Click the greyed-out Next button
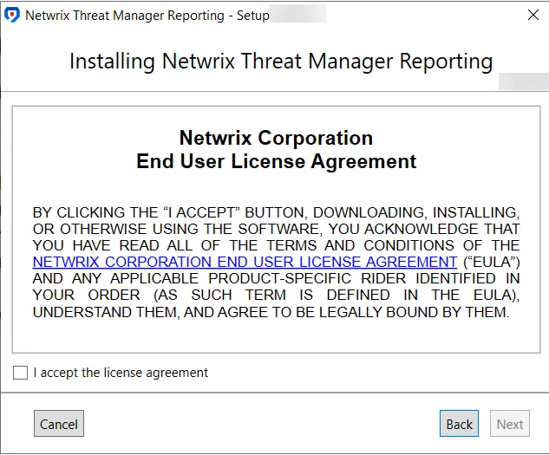This screenshot has width=549, height=455. click(510, 424)
